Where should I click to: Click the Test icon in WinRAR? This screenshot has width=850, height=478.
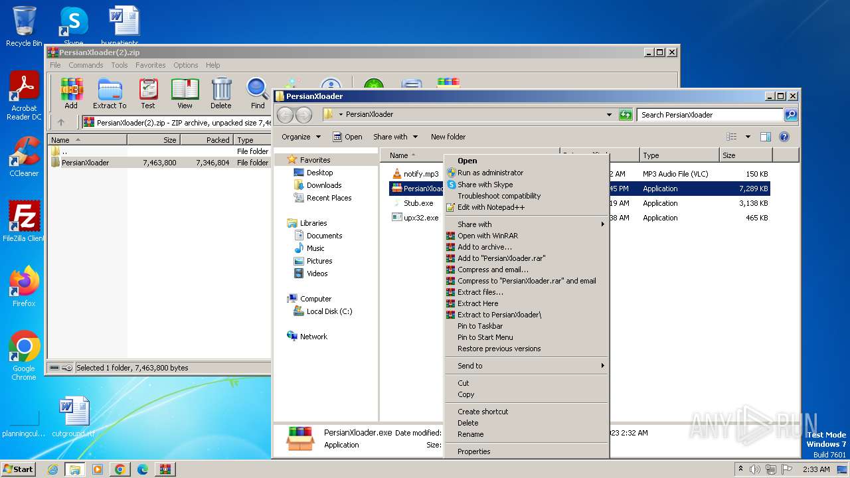click(148, 94)
